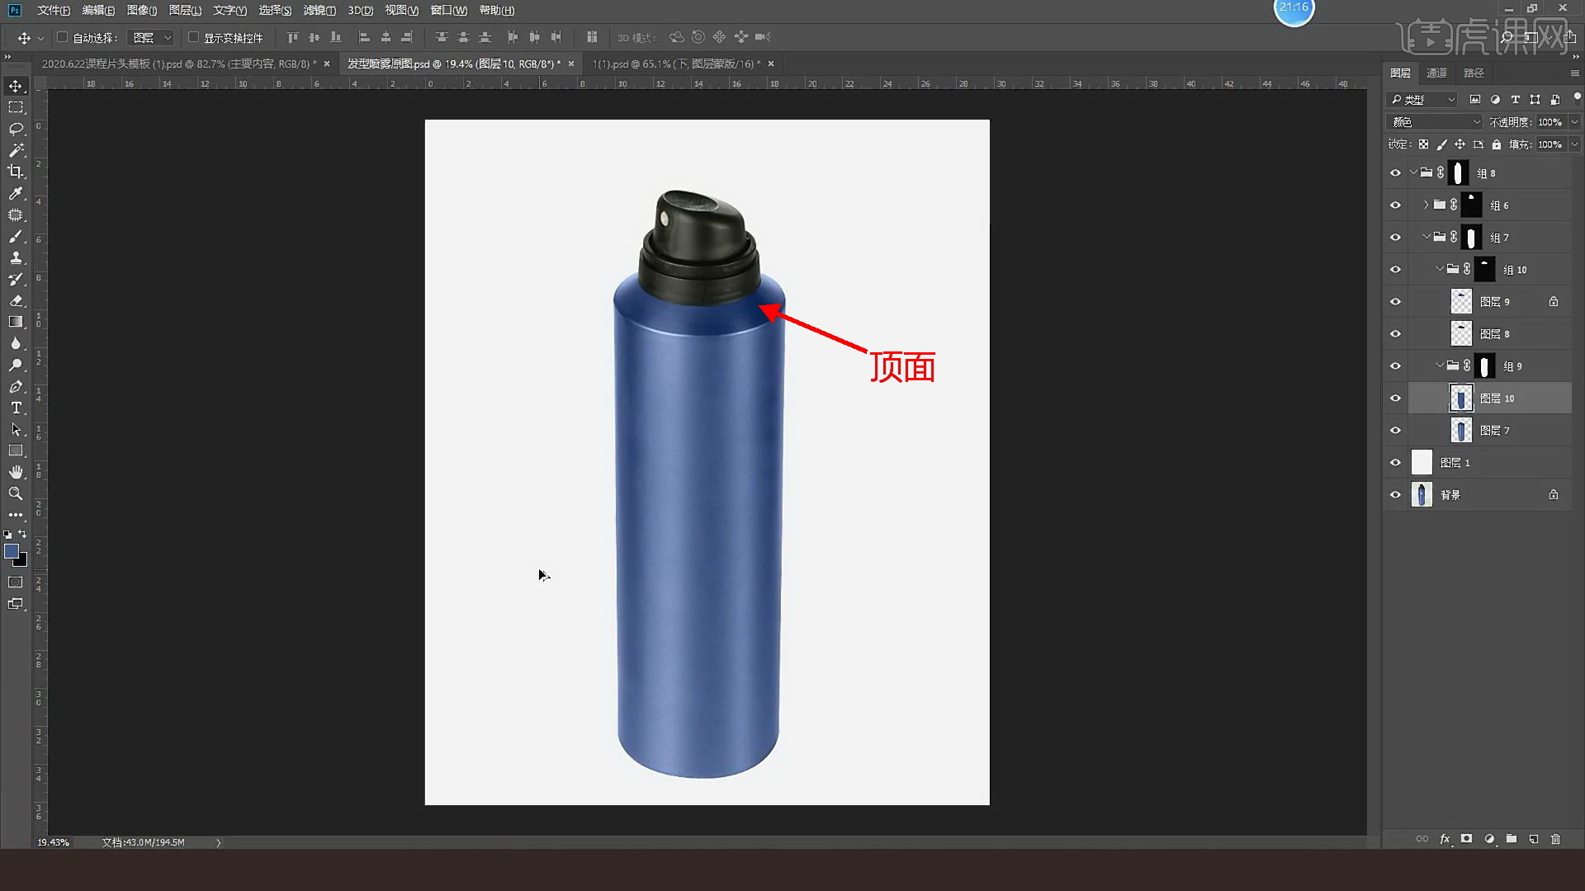
Task: Select the Crop tool
Action: [16, 172]
